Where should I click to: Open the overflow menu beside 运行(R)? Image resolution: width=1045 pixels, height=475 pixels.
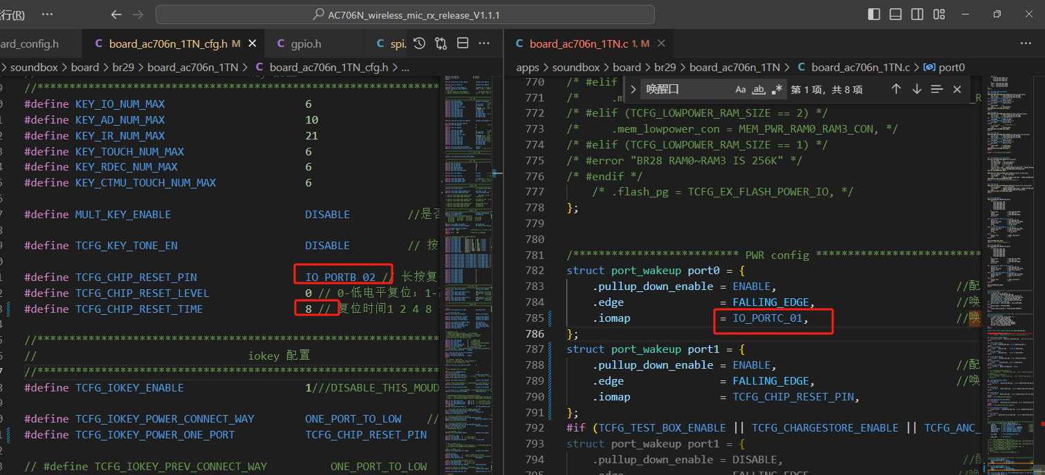[48, 14]
